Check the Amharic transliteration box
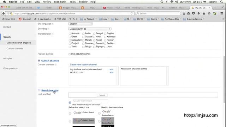 tap(70, 34)
